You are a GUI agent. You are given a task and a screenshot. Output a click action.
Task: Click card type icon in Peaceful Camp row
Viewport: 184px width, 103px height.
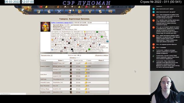pyautogui.click(x=71, y=83)
